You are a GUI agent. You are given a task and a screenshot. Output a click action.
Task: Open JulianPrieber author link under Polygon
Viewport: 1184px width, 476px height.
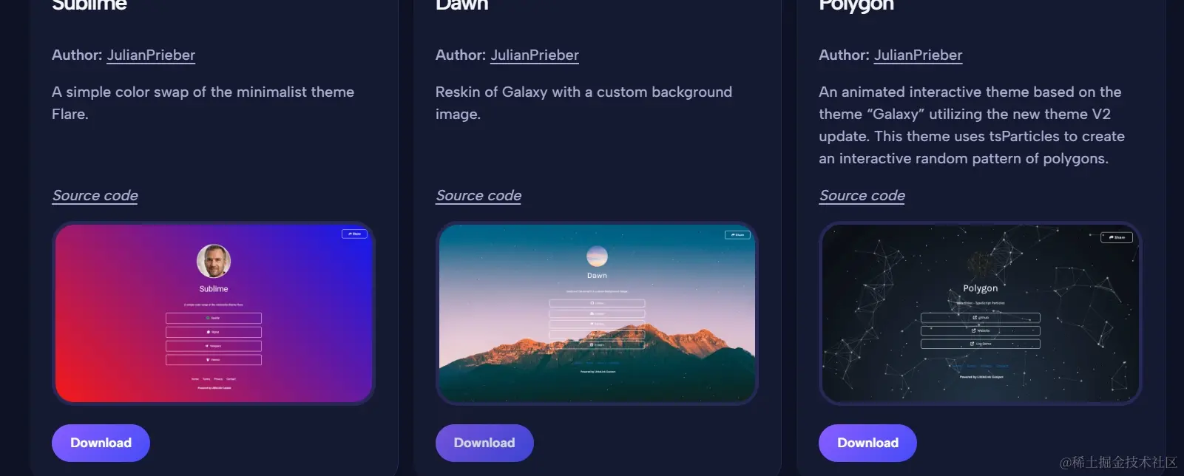pos(918,55)
